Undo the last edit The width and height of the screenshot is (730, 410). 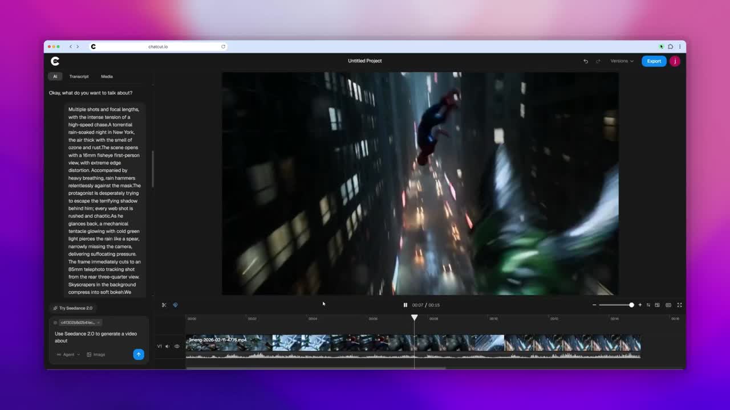[x=586, y=61]
